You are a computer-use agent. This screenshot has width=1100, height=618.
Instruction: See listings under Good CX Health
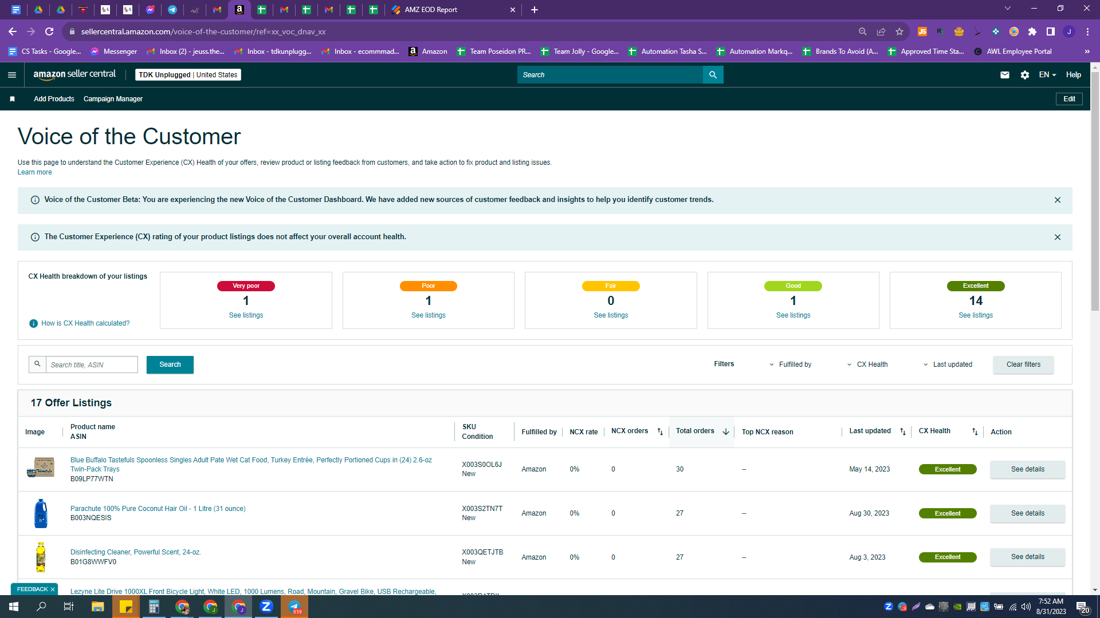[793, 315]
